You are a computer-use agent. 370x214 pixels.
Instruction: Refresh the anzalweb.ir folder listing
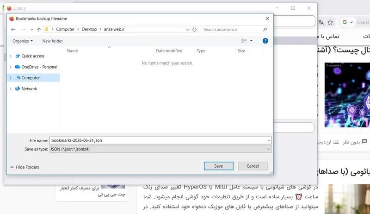(194, 30)
